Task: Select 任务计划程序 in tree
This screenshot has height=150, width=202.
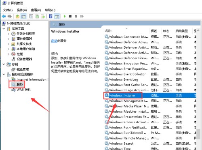Action: pos(26,34)
